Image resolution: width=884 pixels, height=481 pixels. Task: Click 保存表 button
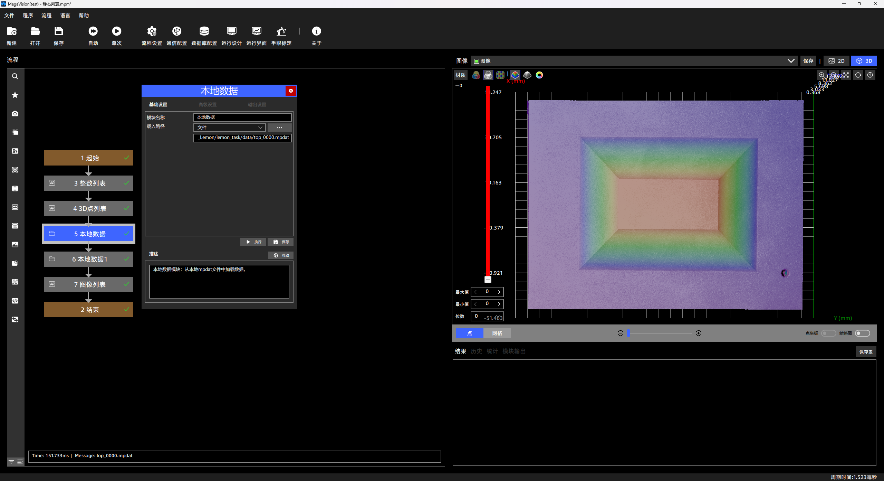pos(866,352)
